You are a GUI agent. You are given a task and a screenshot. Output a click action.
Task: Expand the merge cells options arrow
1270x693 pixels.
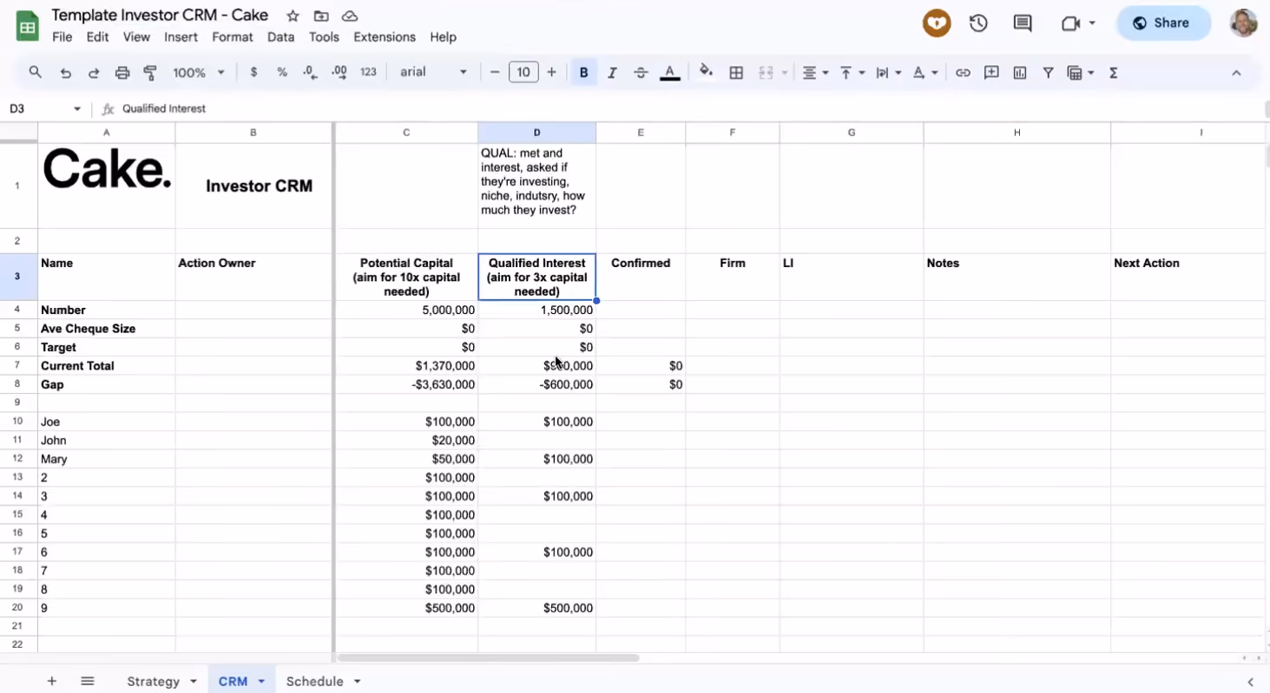(x=785, y=73)
